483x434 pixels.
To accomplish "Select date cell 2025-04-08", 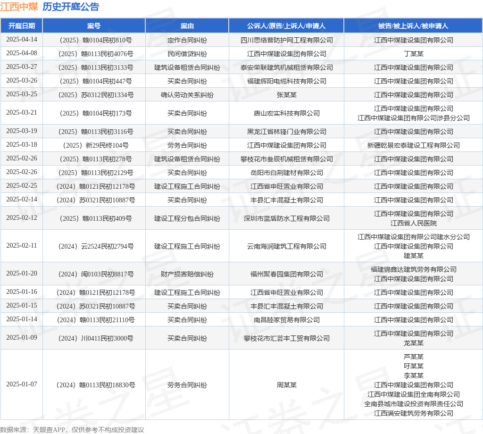I will coord(22,53).
